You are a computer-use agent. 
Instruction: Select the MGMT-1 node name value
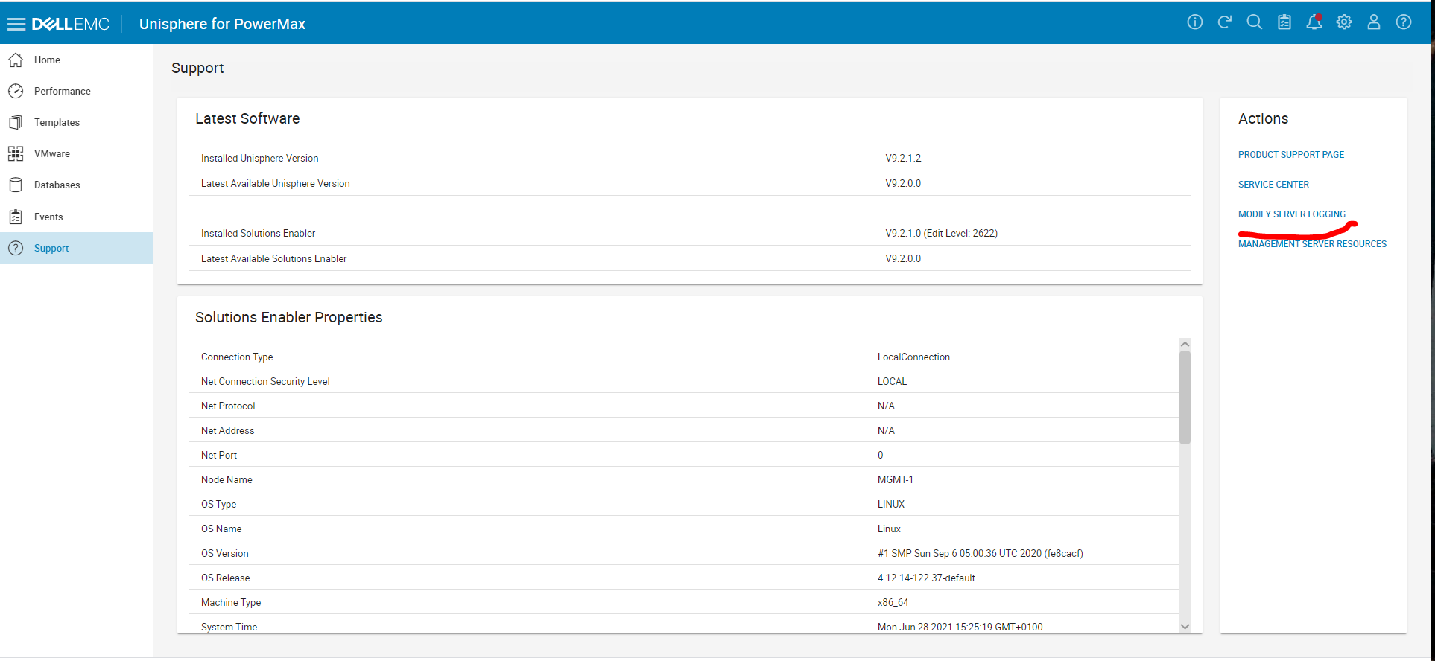click(x=895, y=479)
